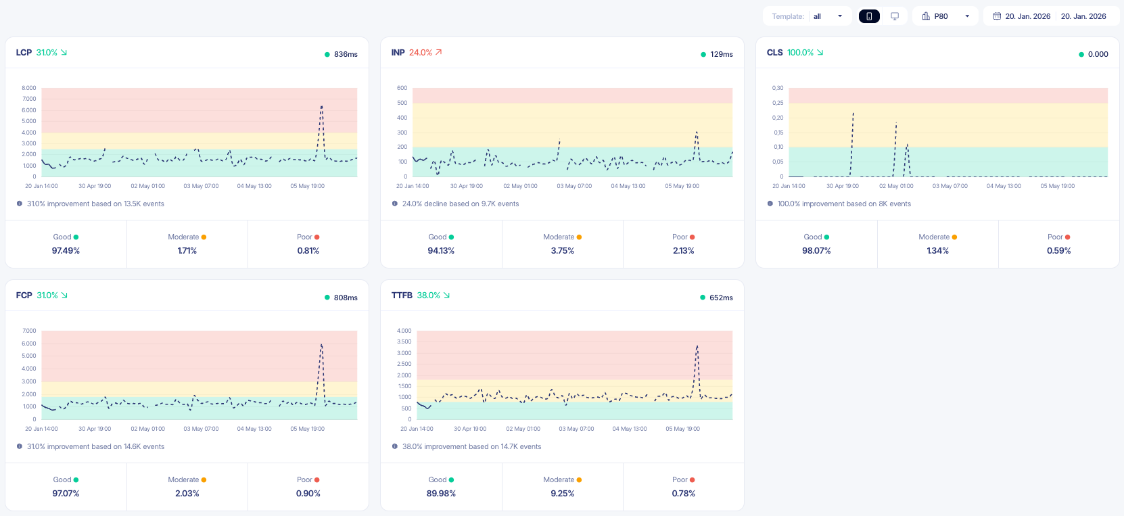Click the TTFB Good 89.98% value
Image resolution: width=1124 pixels, height=516 pixels.
tap(441, 494)
